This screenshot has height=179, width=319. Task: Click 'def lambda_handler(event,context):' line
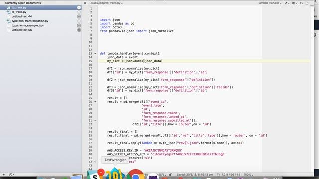130,53
